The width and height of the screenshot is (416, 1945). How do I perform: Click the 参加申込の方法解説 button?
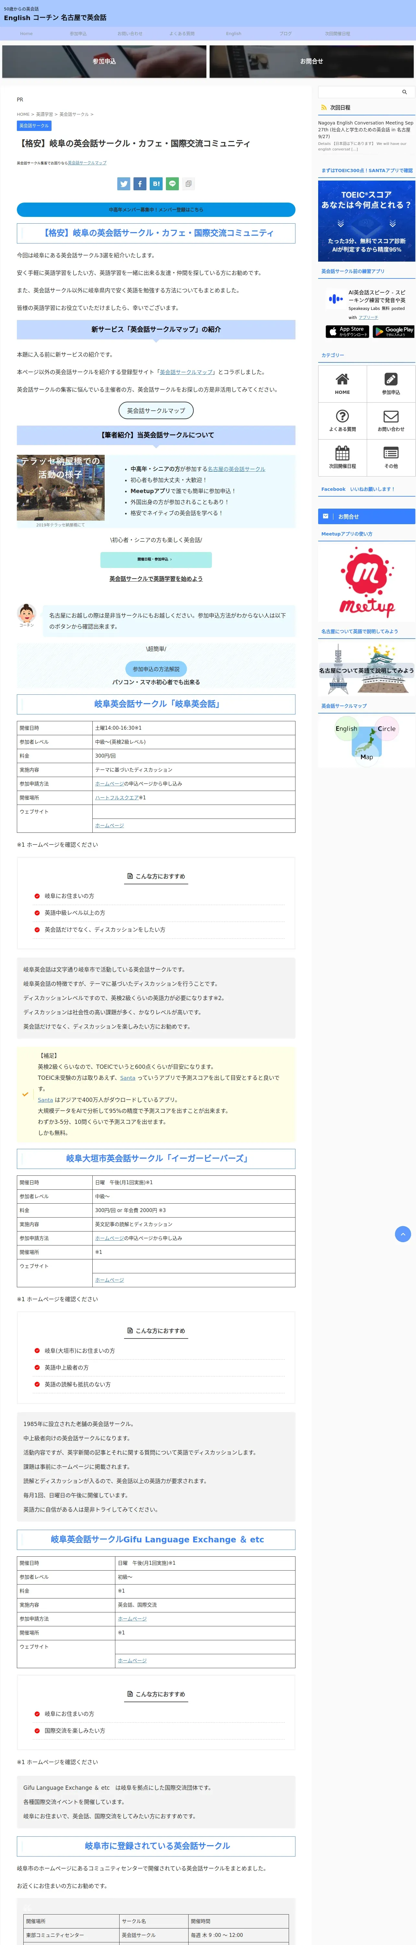[x=156, y=669]
